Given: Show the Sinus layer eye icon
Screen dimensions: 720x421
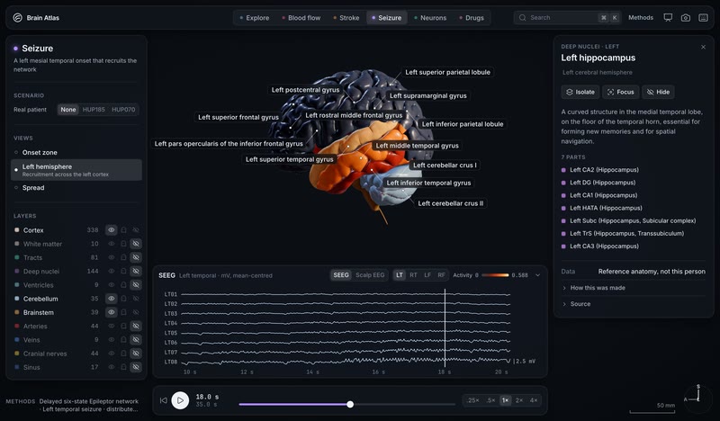Looking at the screenshot, I should (x=111, y=367).
